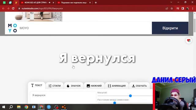This screenshot has width=196, height=110.
Task: Close the Подскажи как подписать tab
Action: [x=90, y=3]
